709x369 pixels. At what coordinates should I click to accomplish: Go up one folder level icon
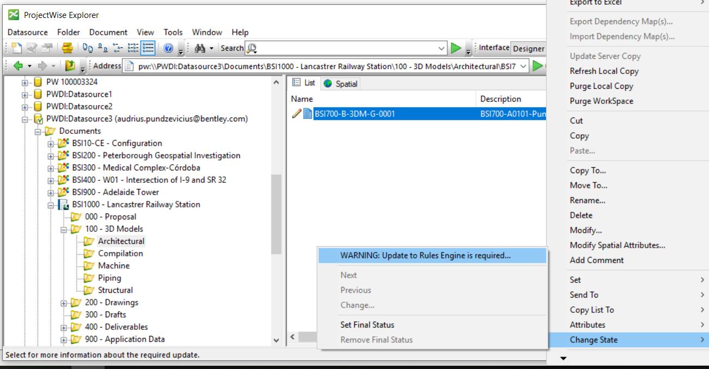pos(70,66)
